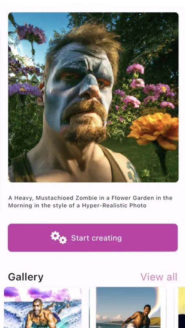Tap the Start creating button
This screenshot has height=328, width=185.
pos(93,238)
